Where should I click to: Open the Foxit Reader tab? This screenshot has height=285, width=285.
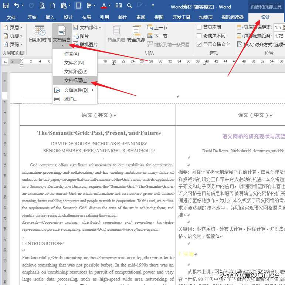pyautogui.click(x=232, y=17)
